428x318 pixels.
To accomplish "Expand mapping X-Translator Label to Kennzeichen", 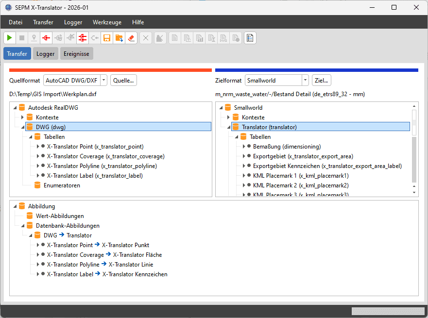I will [x=38, y=274].
